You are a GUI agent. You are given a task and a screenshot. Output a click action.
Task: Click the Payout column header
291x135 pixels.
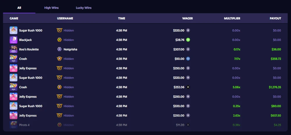coord(275,18)
